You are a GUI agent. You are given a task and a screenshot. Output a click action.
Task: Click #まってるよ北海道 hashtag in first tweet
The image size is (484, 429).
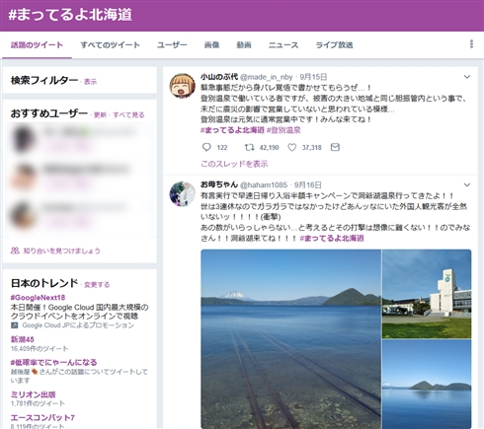(x=232, y=130)
